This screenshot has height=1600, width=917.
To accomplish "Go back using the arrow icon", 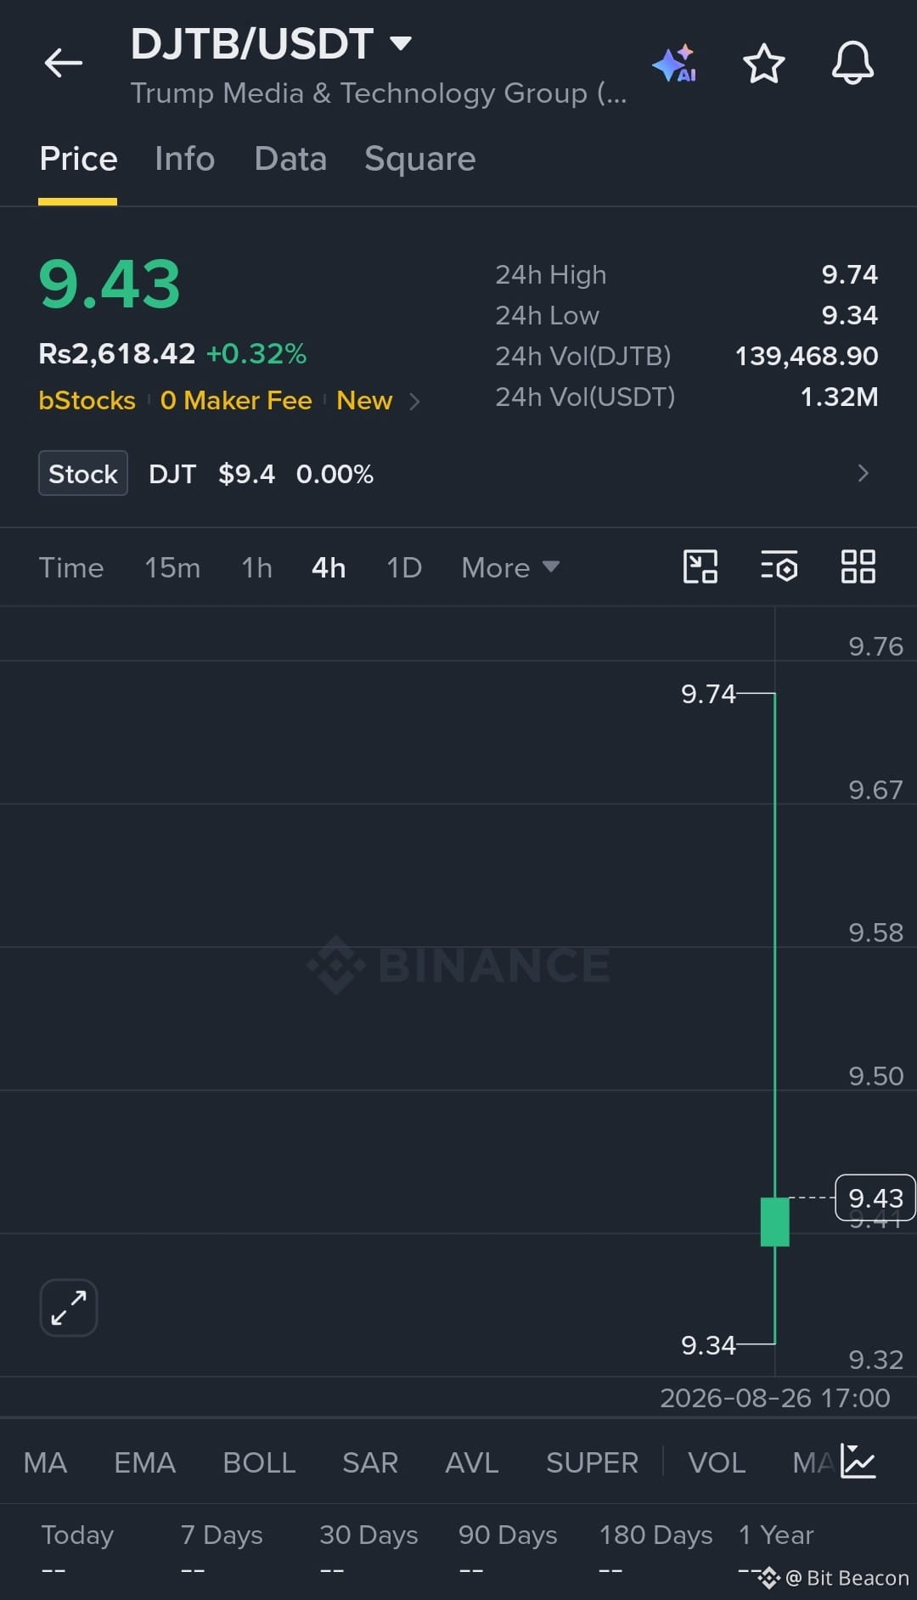I will pos(64,63).
